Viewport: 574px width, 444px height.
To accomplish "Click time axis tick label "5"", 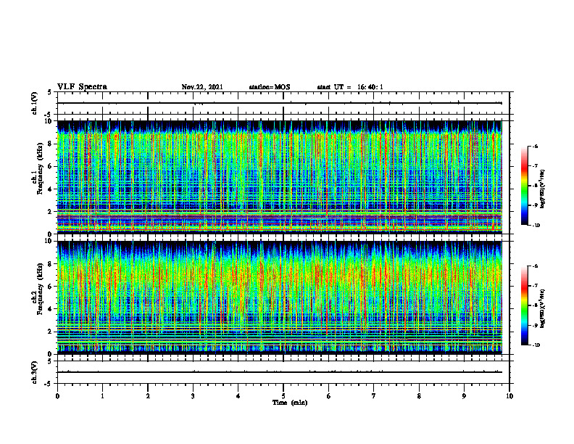I will click(283, 396).
